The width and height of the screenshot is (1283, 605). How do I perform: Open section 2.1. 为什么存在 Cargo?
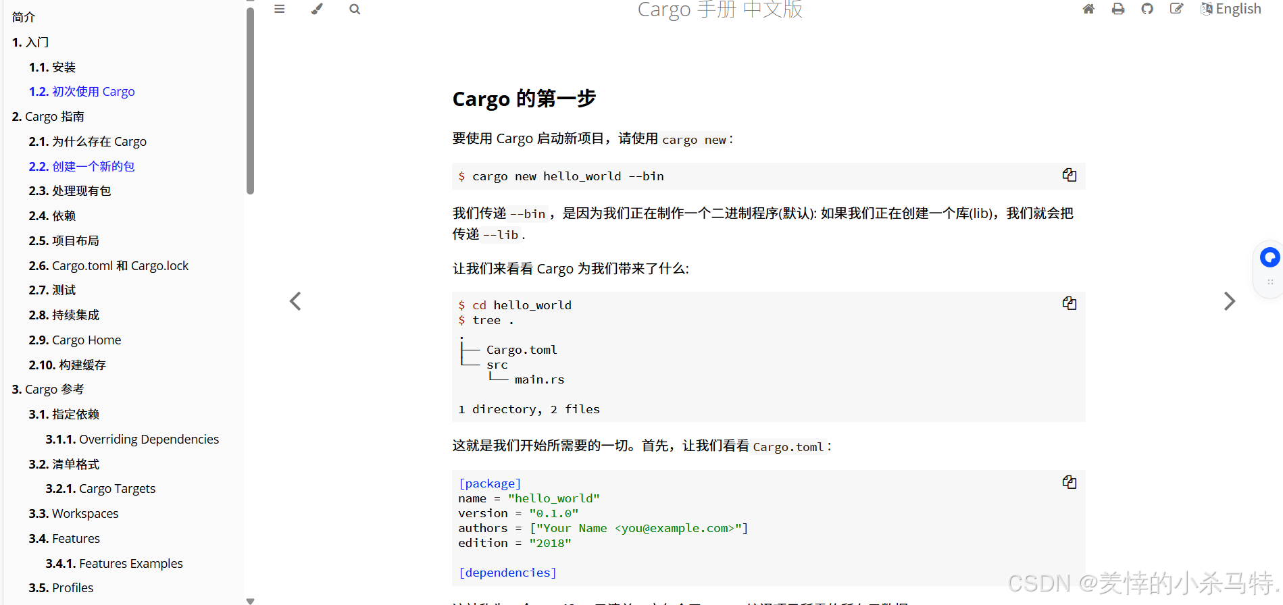88,141
